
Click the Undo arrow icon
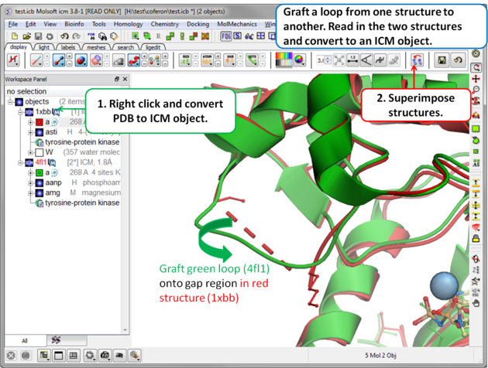[64, 36]
